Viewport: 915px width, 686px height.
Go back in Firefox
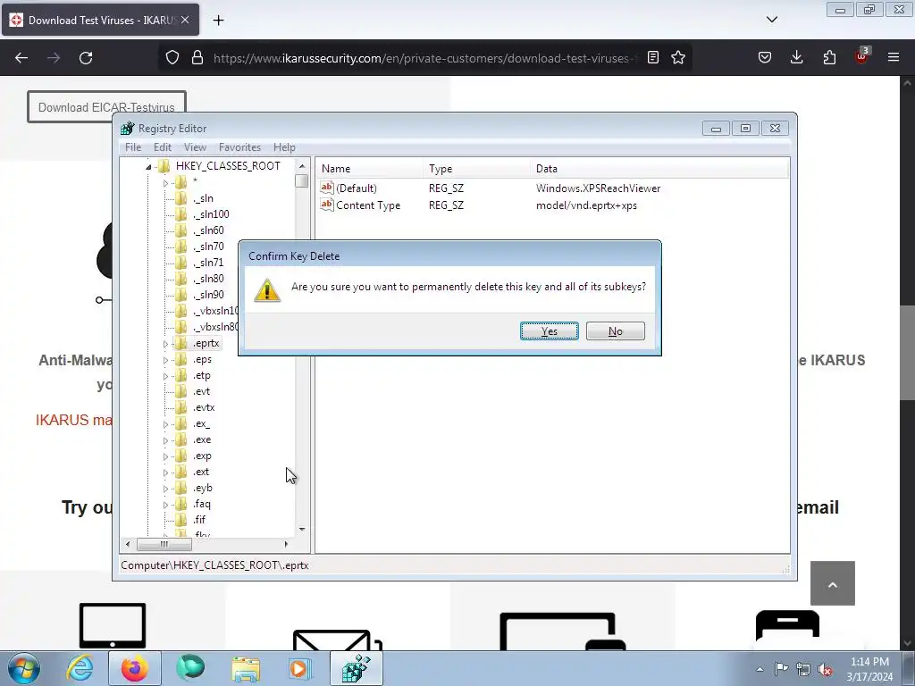pyautogui.click(x=21, y=58)
